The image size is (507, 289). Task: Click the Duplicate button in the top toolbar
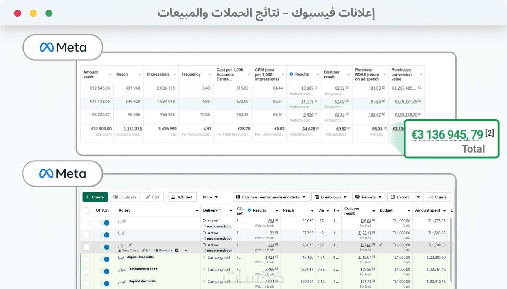click(125, 197)
